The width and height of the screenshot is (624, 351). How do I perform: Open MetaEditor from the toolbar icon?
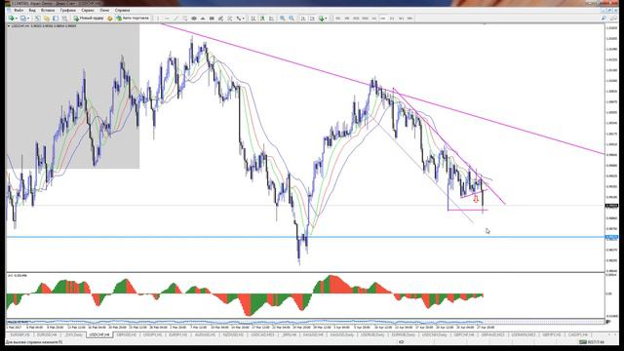pos(110,18)
